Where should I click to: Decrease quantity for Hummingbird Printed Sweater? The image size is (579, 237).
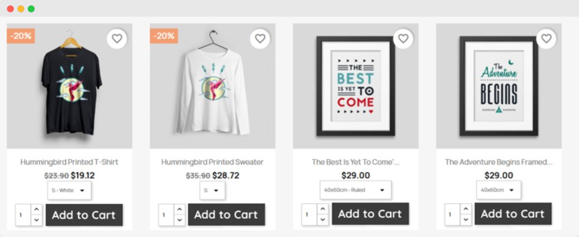(180, 221)
